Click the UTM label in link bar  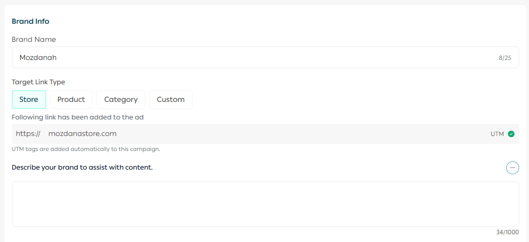coord(497,134)
